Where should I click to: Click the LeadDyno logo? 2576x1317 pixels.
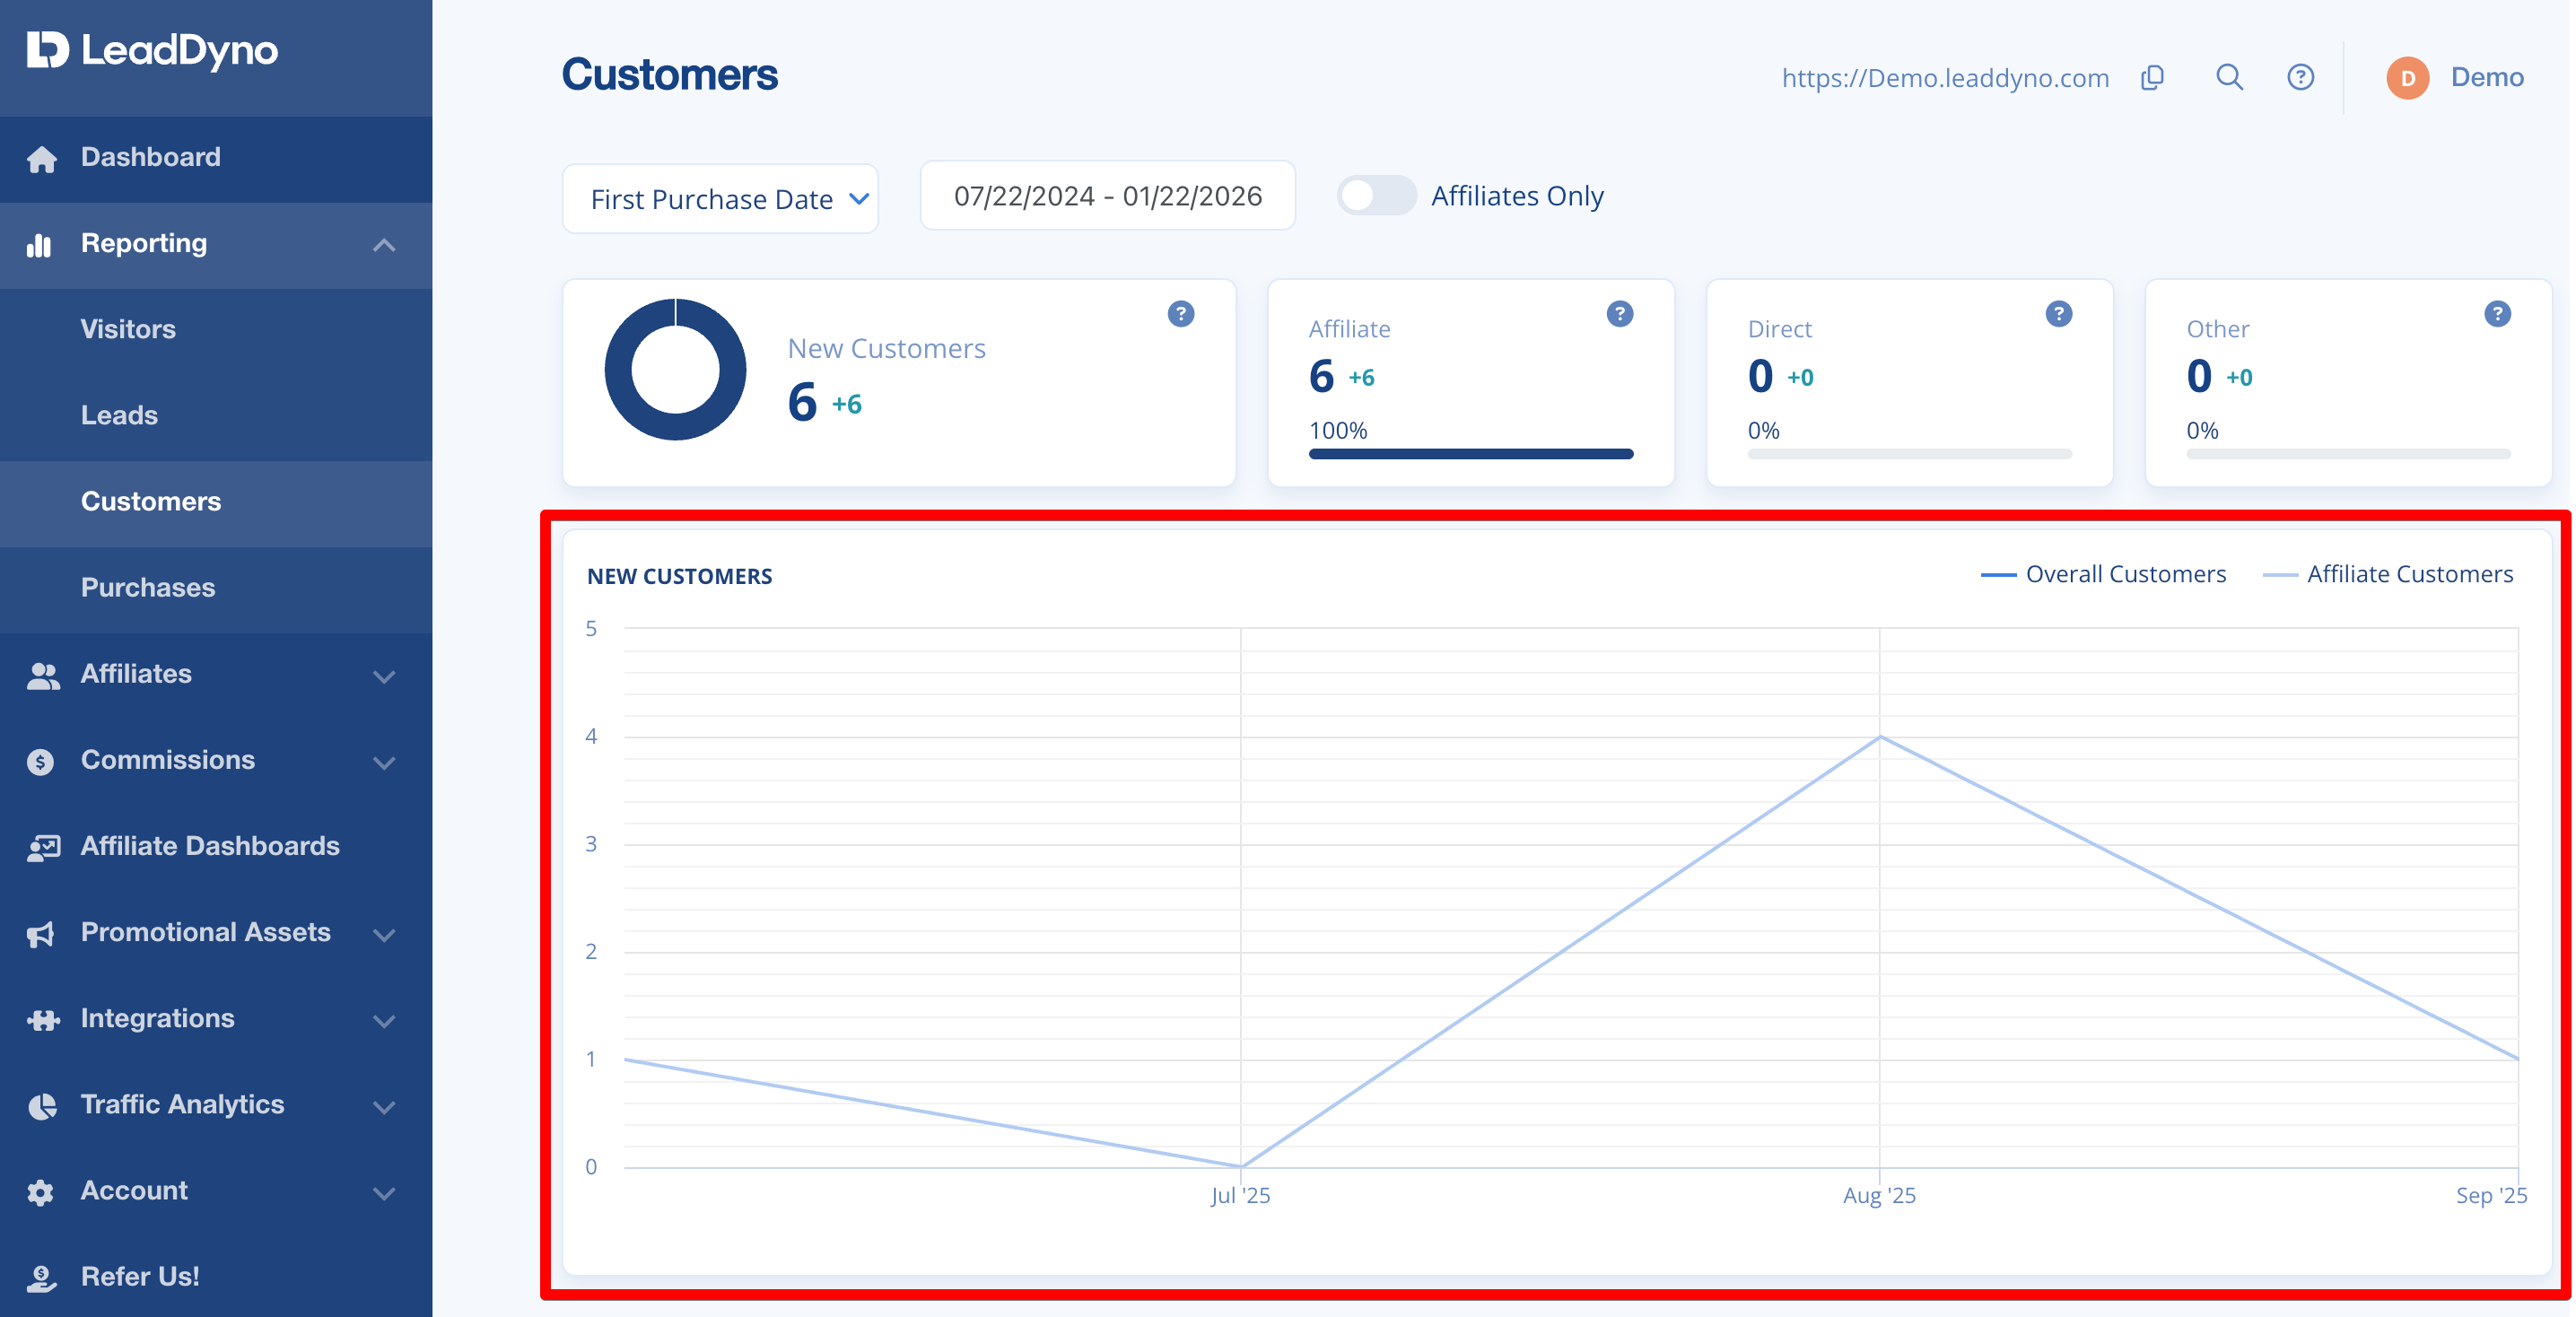tap(153, 51)
